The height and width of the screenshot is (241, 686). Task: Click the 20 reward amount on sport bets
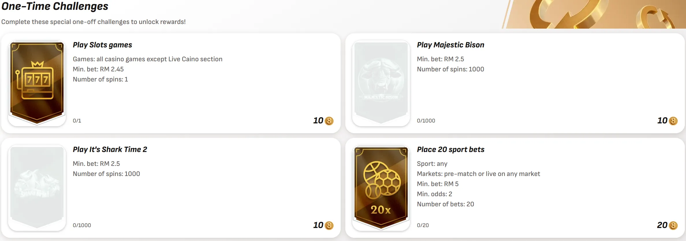(662, 225)
